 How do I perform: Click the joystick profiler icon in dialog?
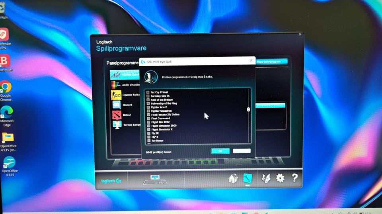(151, 77)
